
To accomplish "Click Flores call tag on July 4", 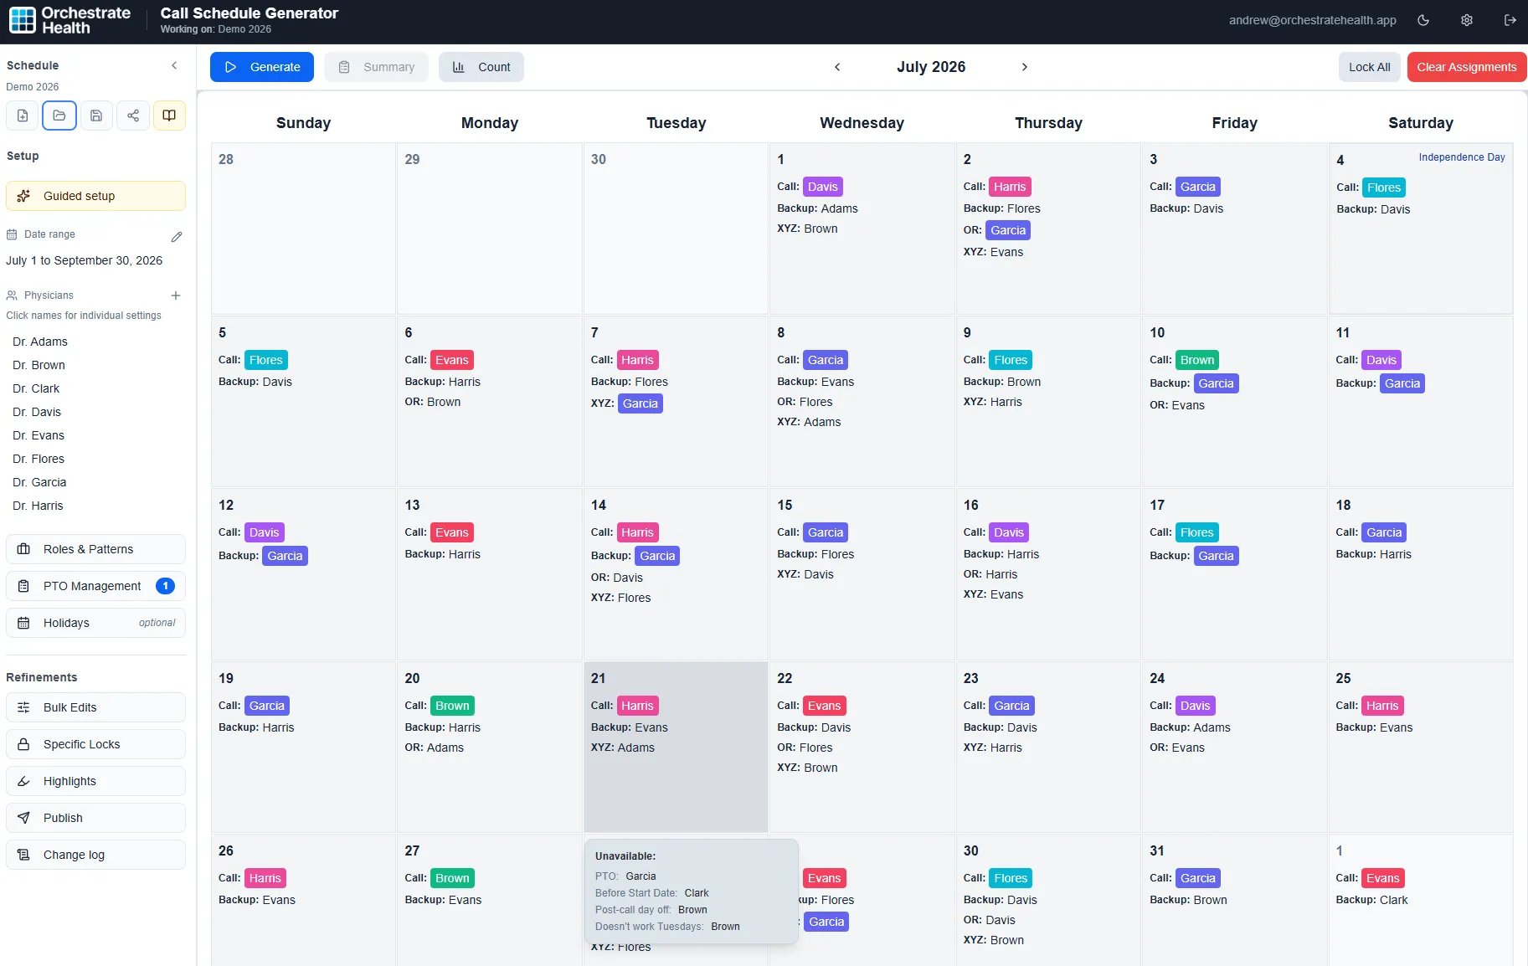I will (x=1384, y=188).
